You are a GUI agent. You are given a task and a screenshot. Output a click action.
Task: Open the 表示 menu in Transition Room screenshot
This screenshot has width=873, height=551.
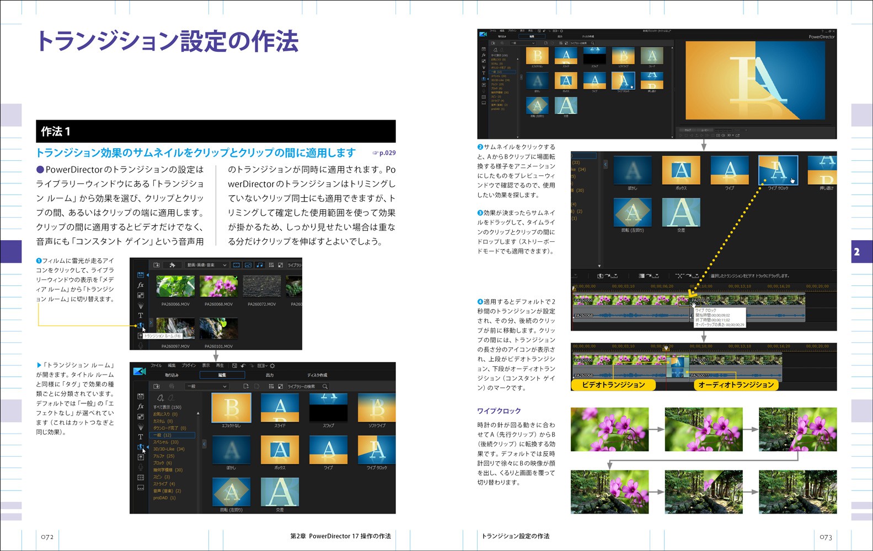[206, 365]
